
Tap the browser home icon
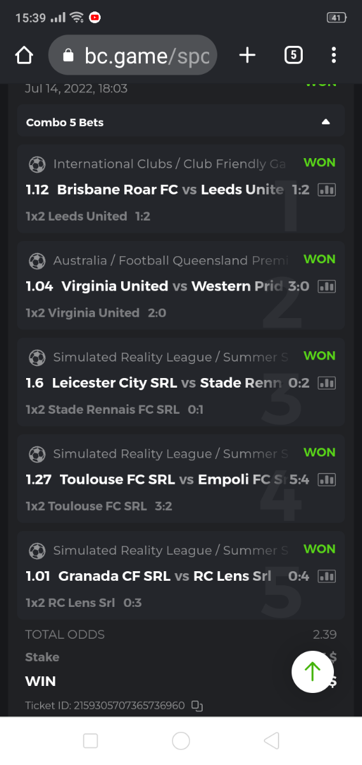[x=24, y=55]
